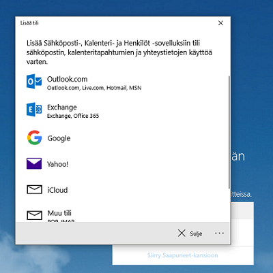Select the Yahoo! account entry

pyautogui.click(x=57, y=164)
